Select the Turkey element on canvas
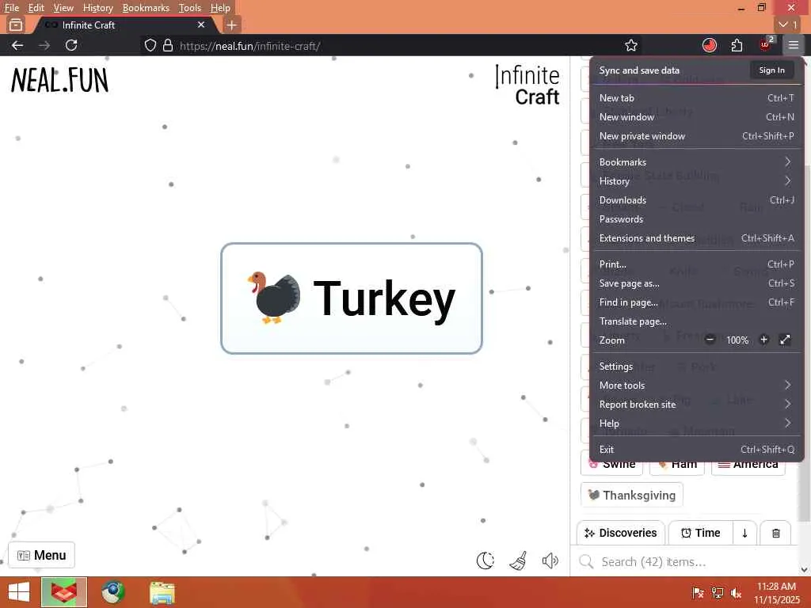The height and width of the screenshot is (608, 811). 352,298
